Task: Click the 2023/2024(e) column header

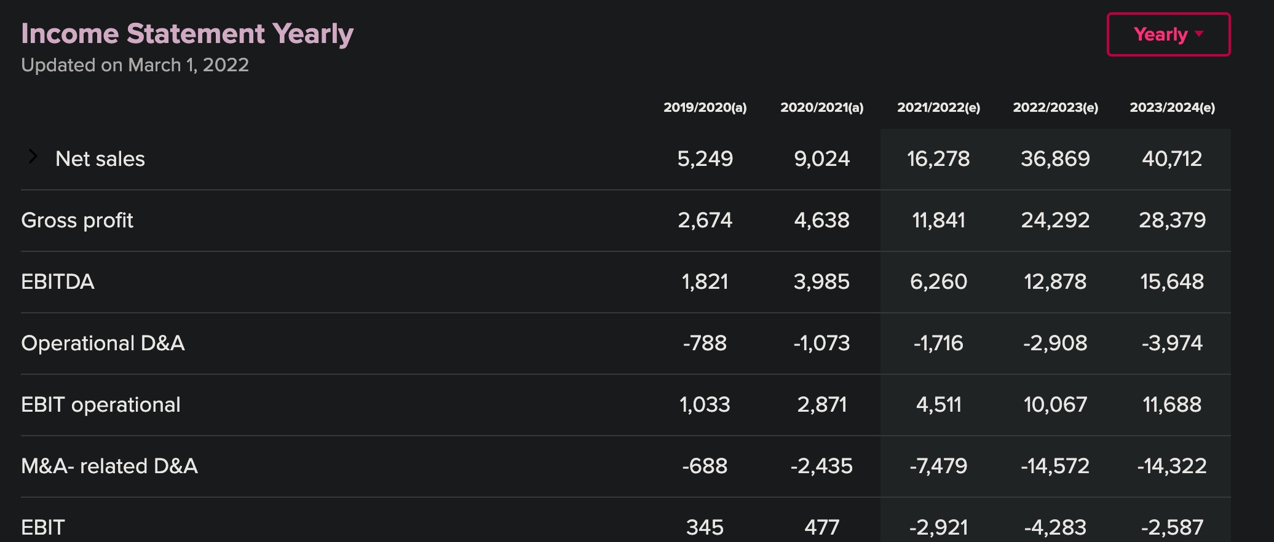Action: [1172, 108]
